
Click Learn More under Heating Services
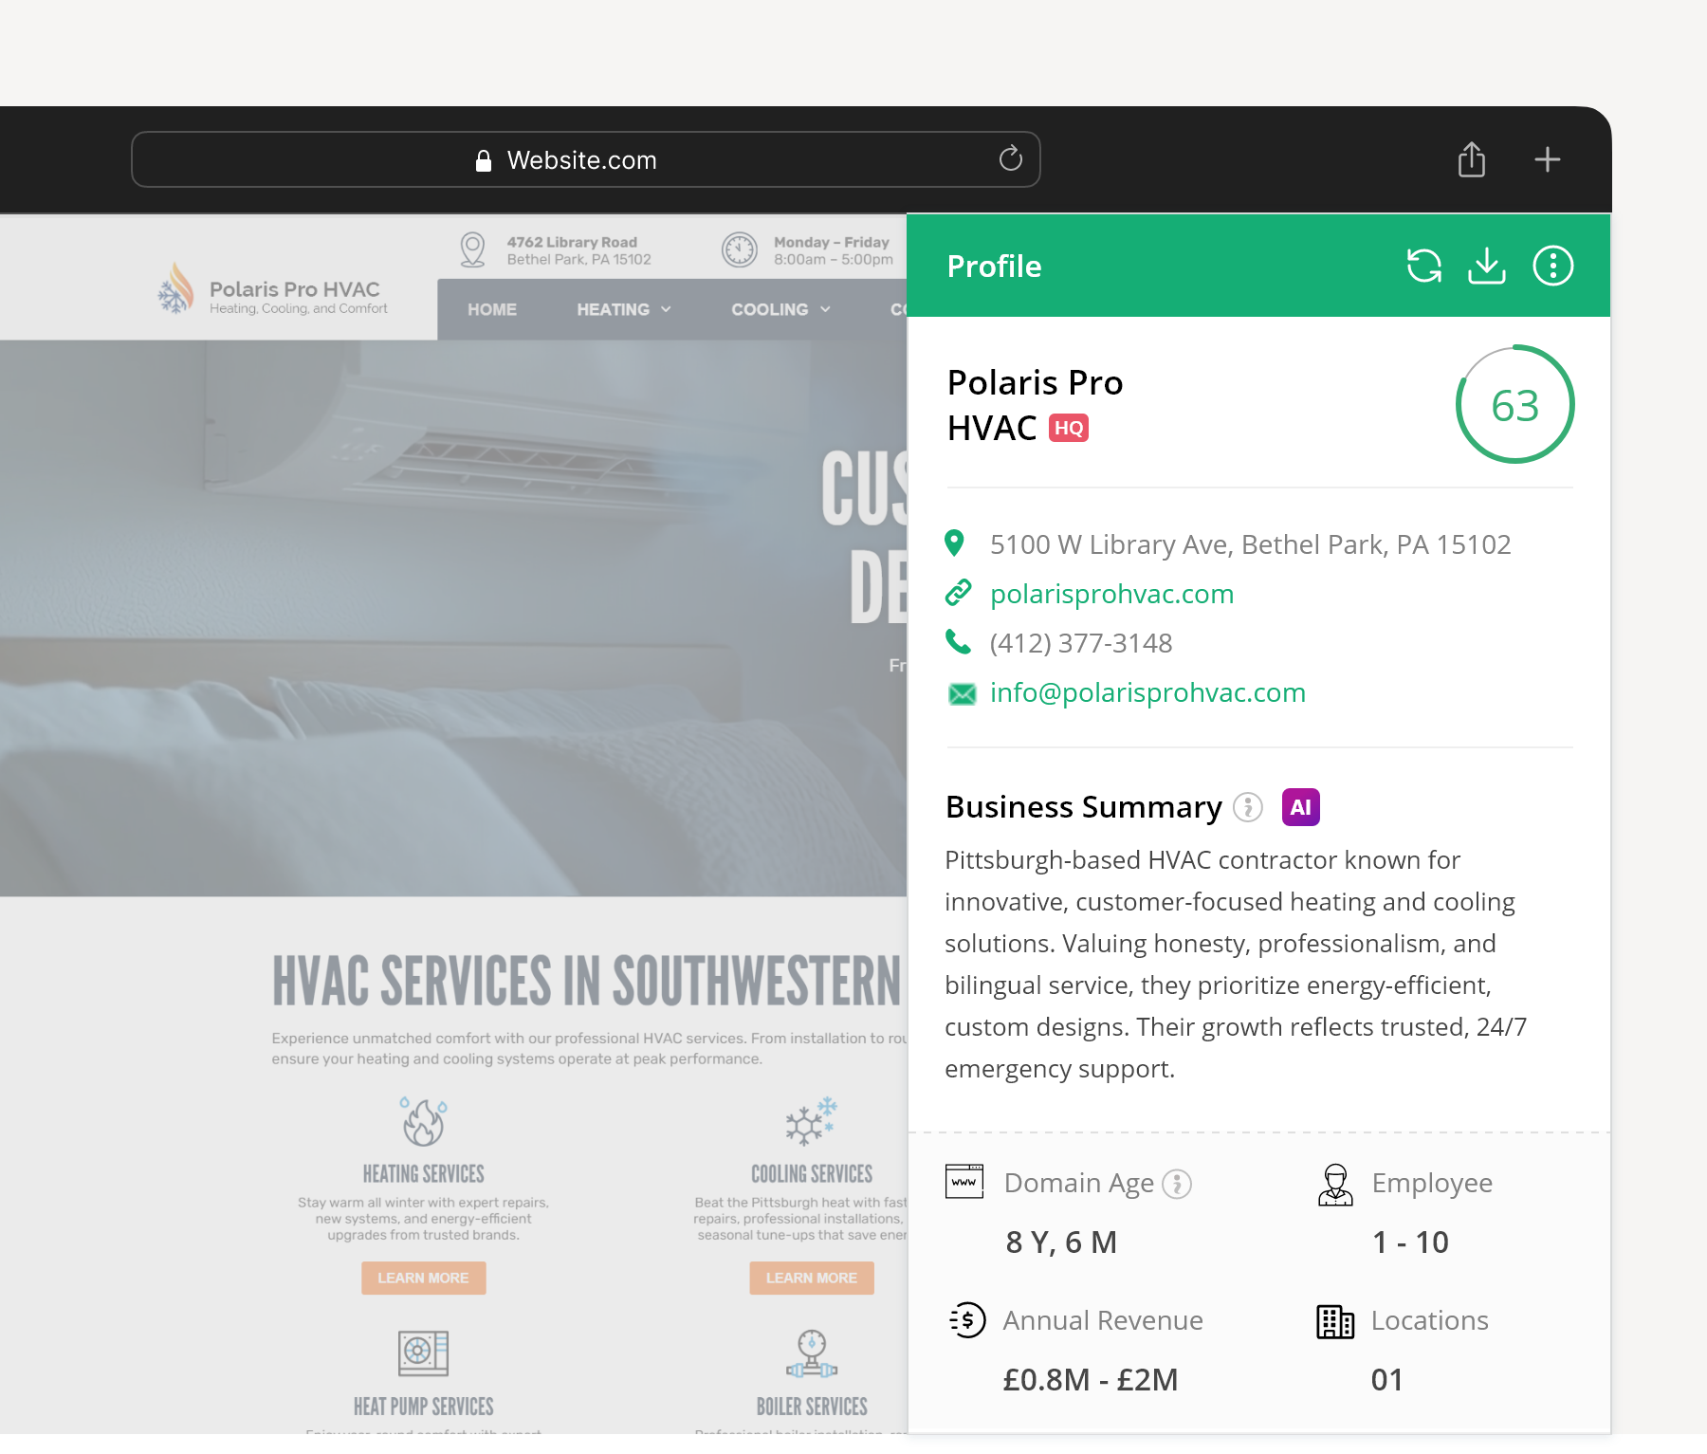(423, 1278)
